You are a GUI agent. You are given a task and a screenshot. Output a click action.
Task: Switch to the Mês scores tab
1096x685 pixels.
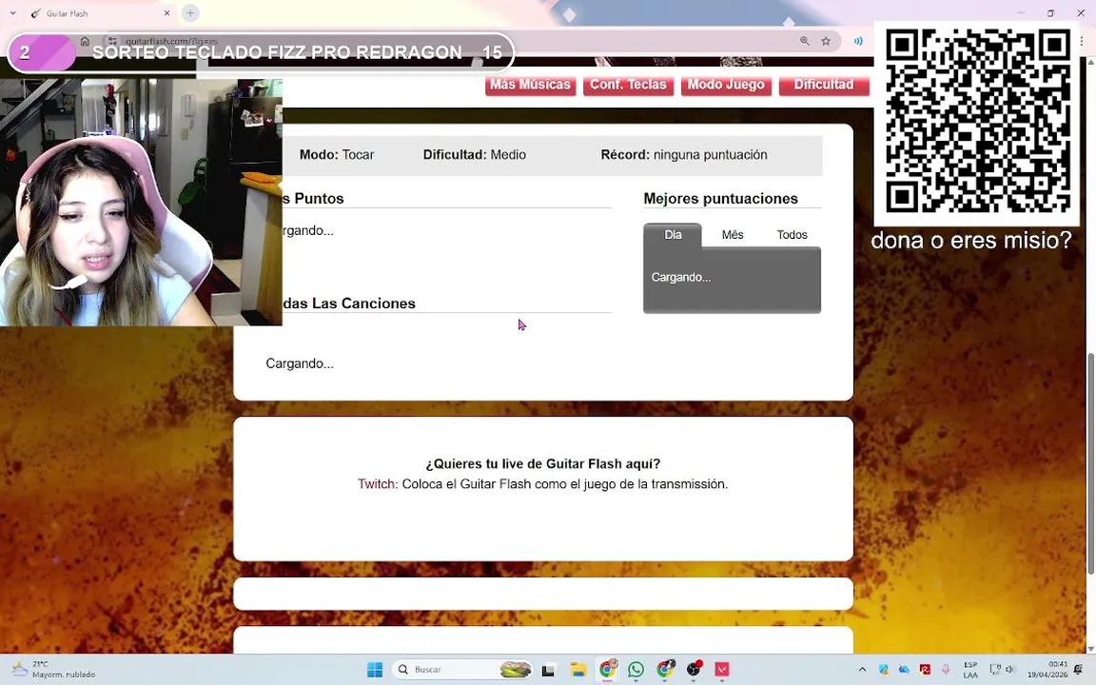pos(733,235)
